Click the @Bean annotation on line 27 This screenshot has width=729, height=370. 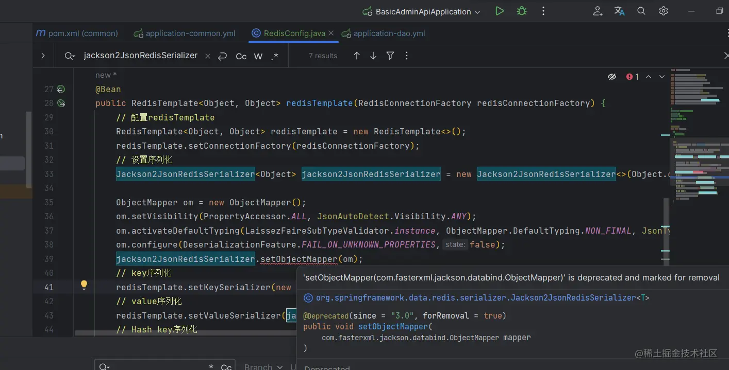coord(108,89)
